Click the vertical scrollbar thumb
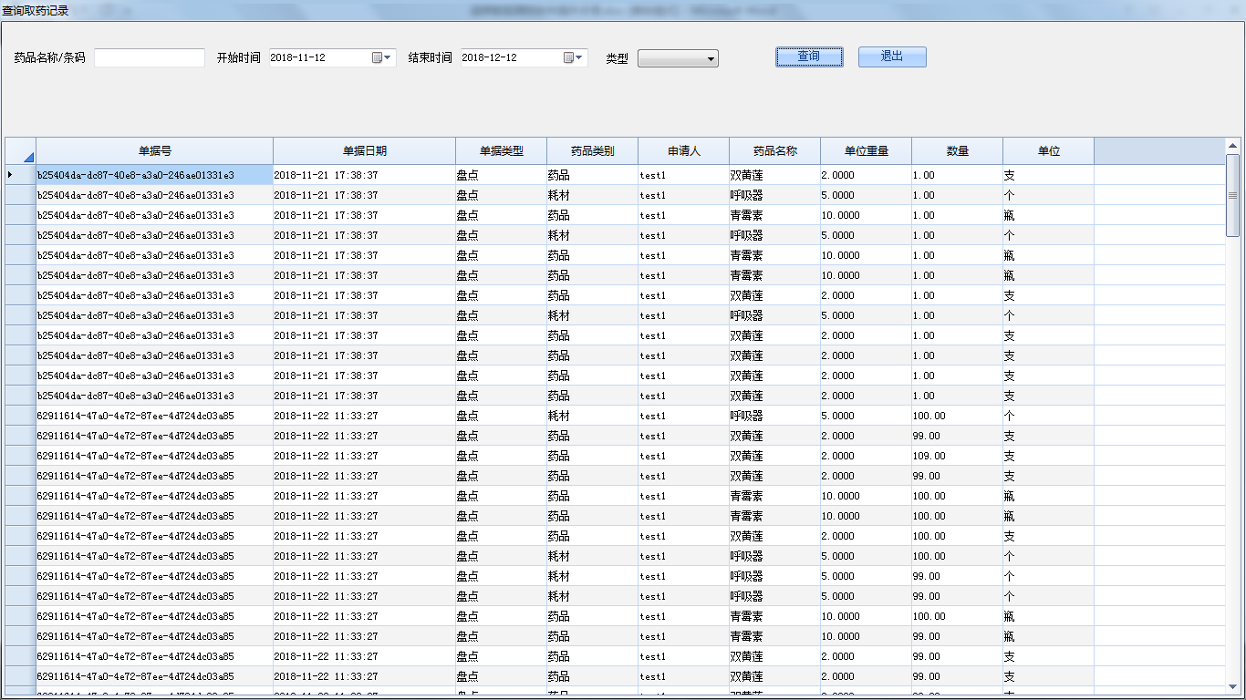Screen dimensions: 1246x700 [1232, 194]
